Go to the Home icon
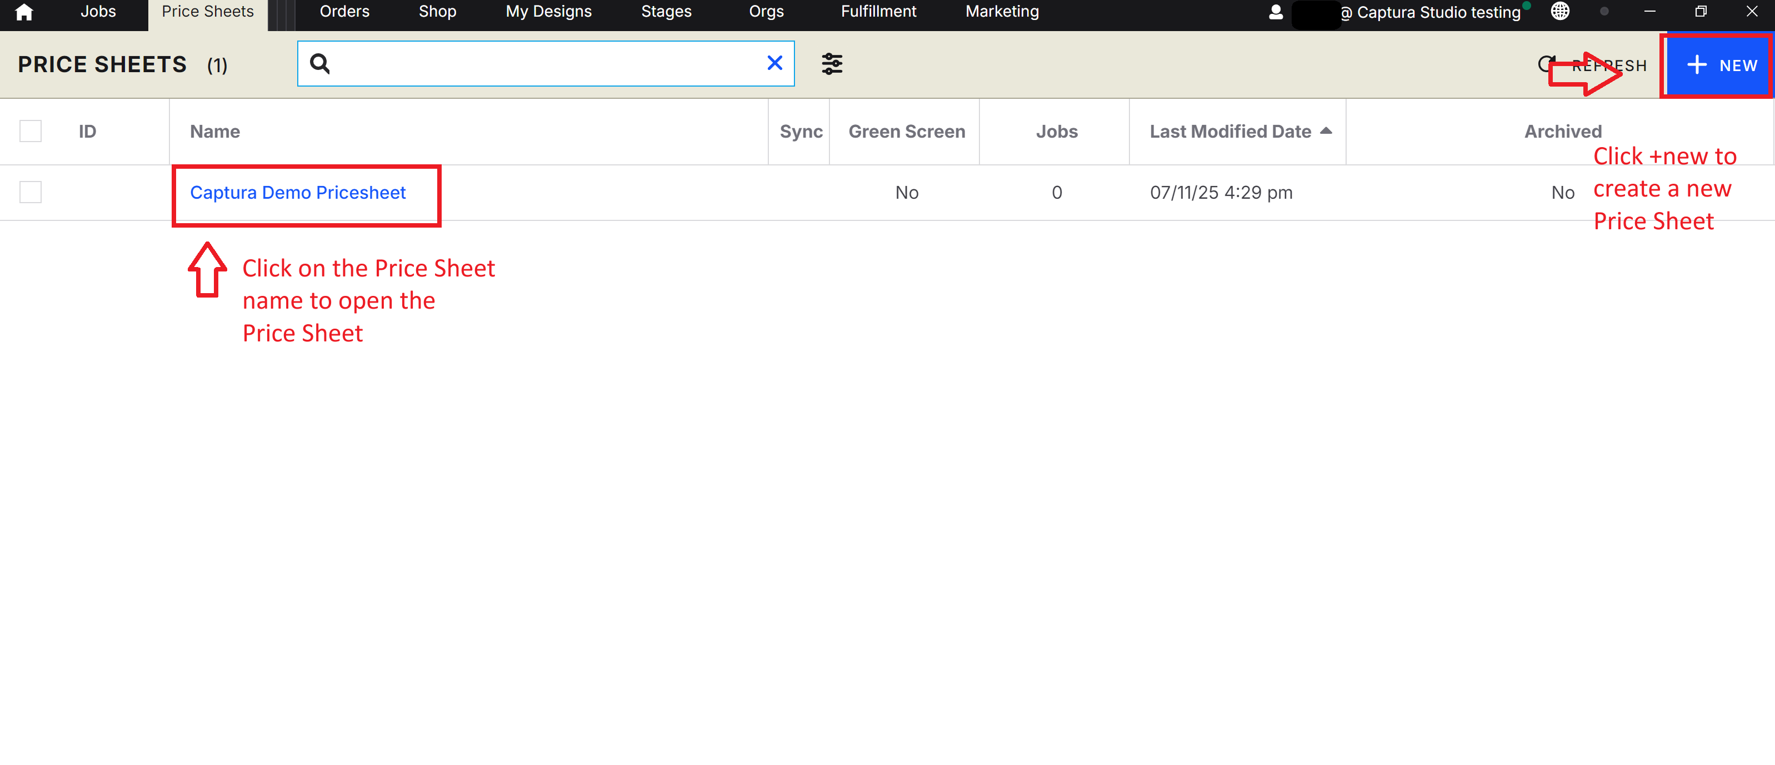 [24, 12]
